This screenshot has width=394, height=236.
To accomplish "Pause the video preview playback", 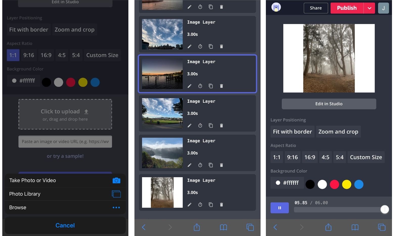I will click(280, 208).
